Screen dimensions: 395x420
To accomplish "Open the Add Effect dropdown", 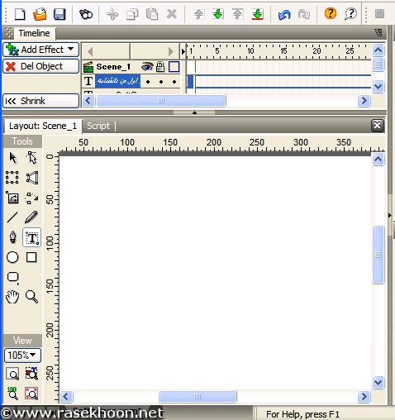I will coord(40,50).
